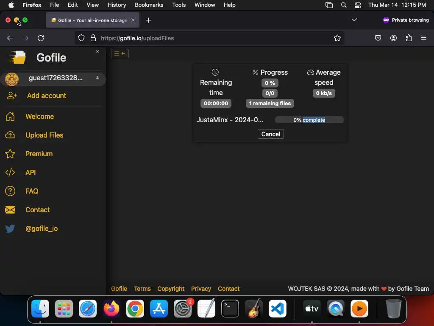
Task: Open Gofile footer link
Action: [119, 289]
